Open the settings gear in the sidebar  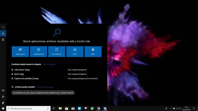point(3,97)
